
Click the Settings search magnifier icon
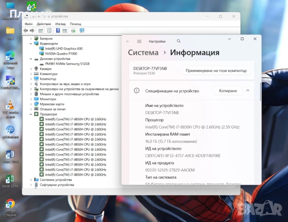[x=179, y=41]
